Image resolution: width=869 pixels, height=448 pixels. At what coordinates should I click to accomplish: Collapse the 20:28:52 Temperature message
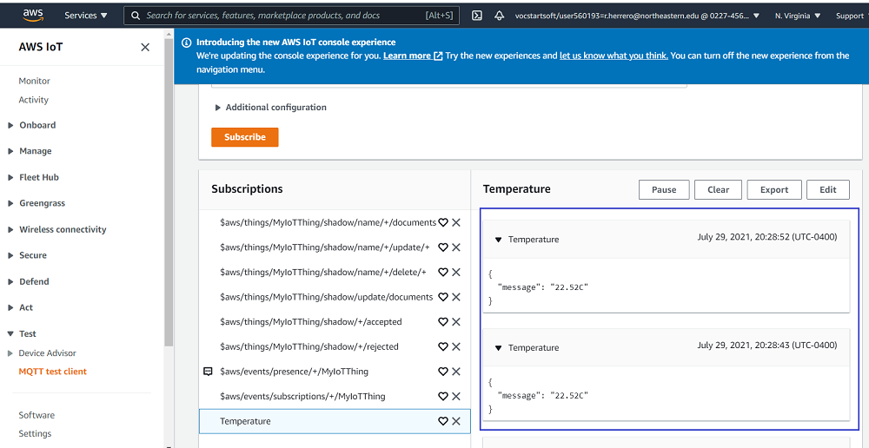499,240
